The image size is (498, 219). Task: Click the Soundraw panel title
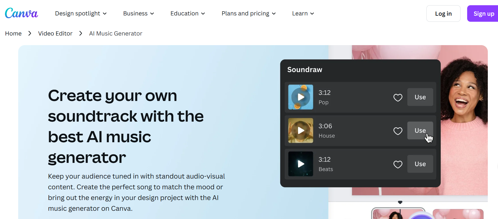pos(305,70)
